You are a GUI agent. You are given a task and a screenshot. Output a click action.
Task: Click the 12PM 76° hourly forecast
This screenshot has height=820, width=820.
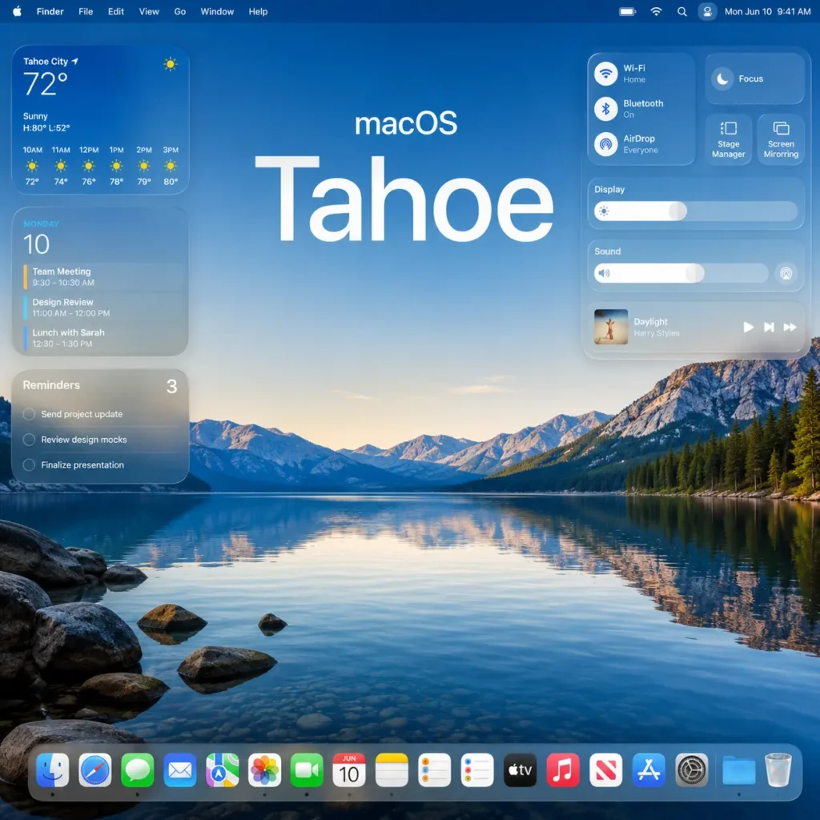click(x=89, y=166)
